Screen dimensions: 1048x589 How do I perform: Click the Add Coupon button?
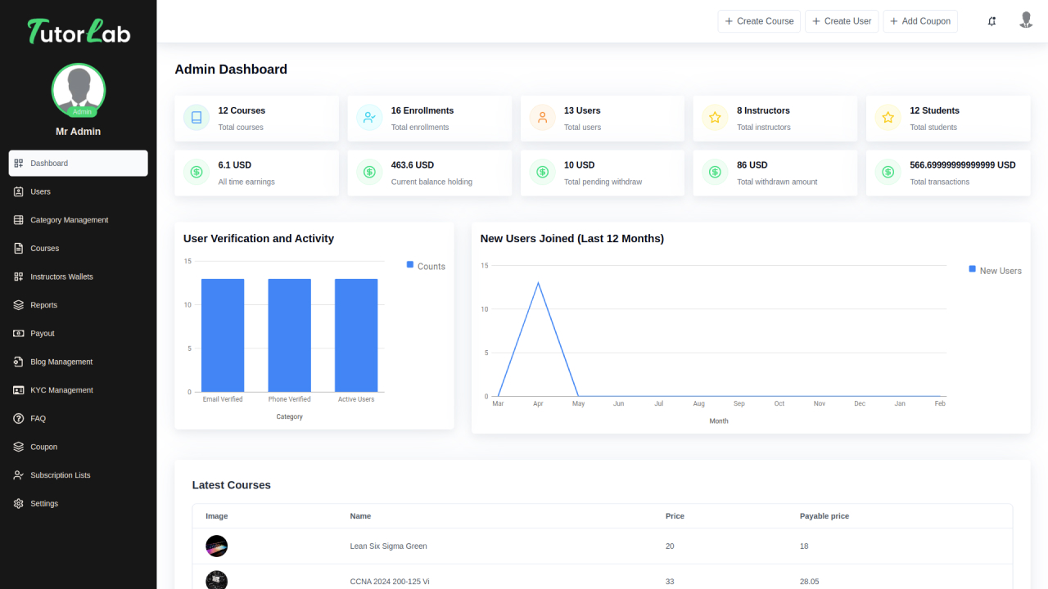pyautogui.click(x=920, y=21)
